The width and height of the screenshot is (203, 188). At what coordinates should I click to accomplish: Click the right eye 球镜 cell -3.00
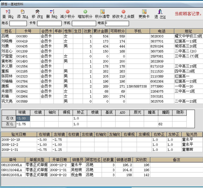tap(23, 118)
